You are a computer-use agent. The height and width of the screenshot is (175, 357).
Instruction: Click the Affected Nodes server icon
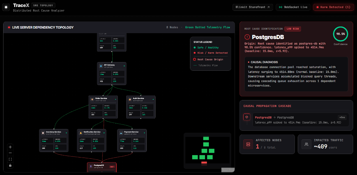click(248, 144)
